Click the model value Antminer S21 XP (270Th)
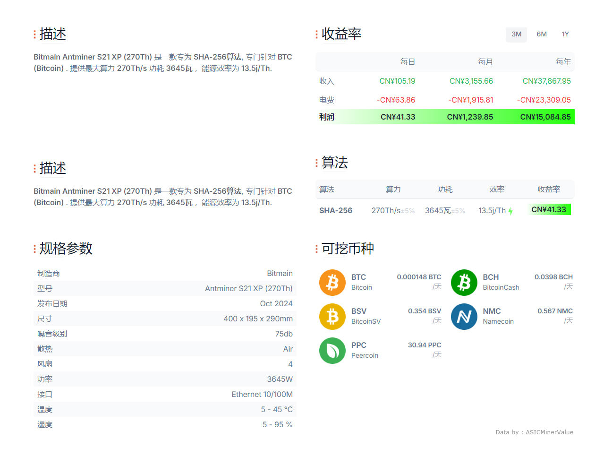 249,289
